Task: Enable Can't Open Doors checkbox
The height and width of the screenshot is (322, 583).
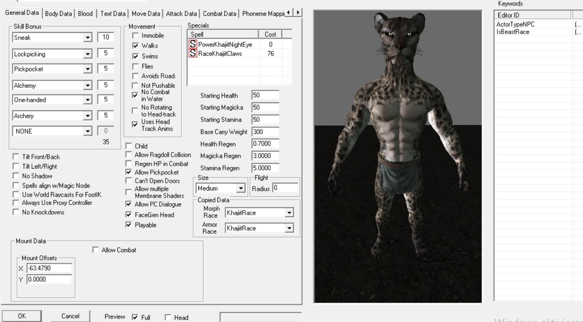Action: coord(129,181)
